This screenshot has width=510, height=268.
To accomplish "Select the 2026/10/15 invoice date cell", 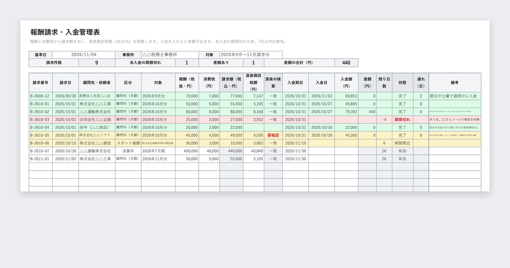I will pyautogui.click(x=65, y=143).
